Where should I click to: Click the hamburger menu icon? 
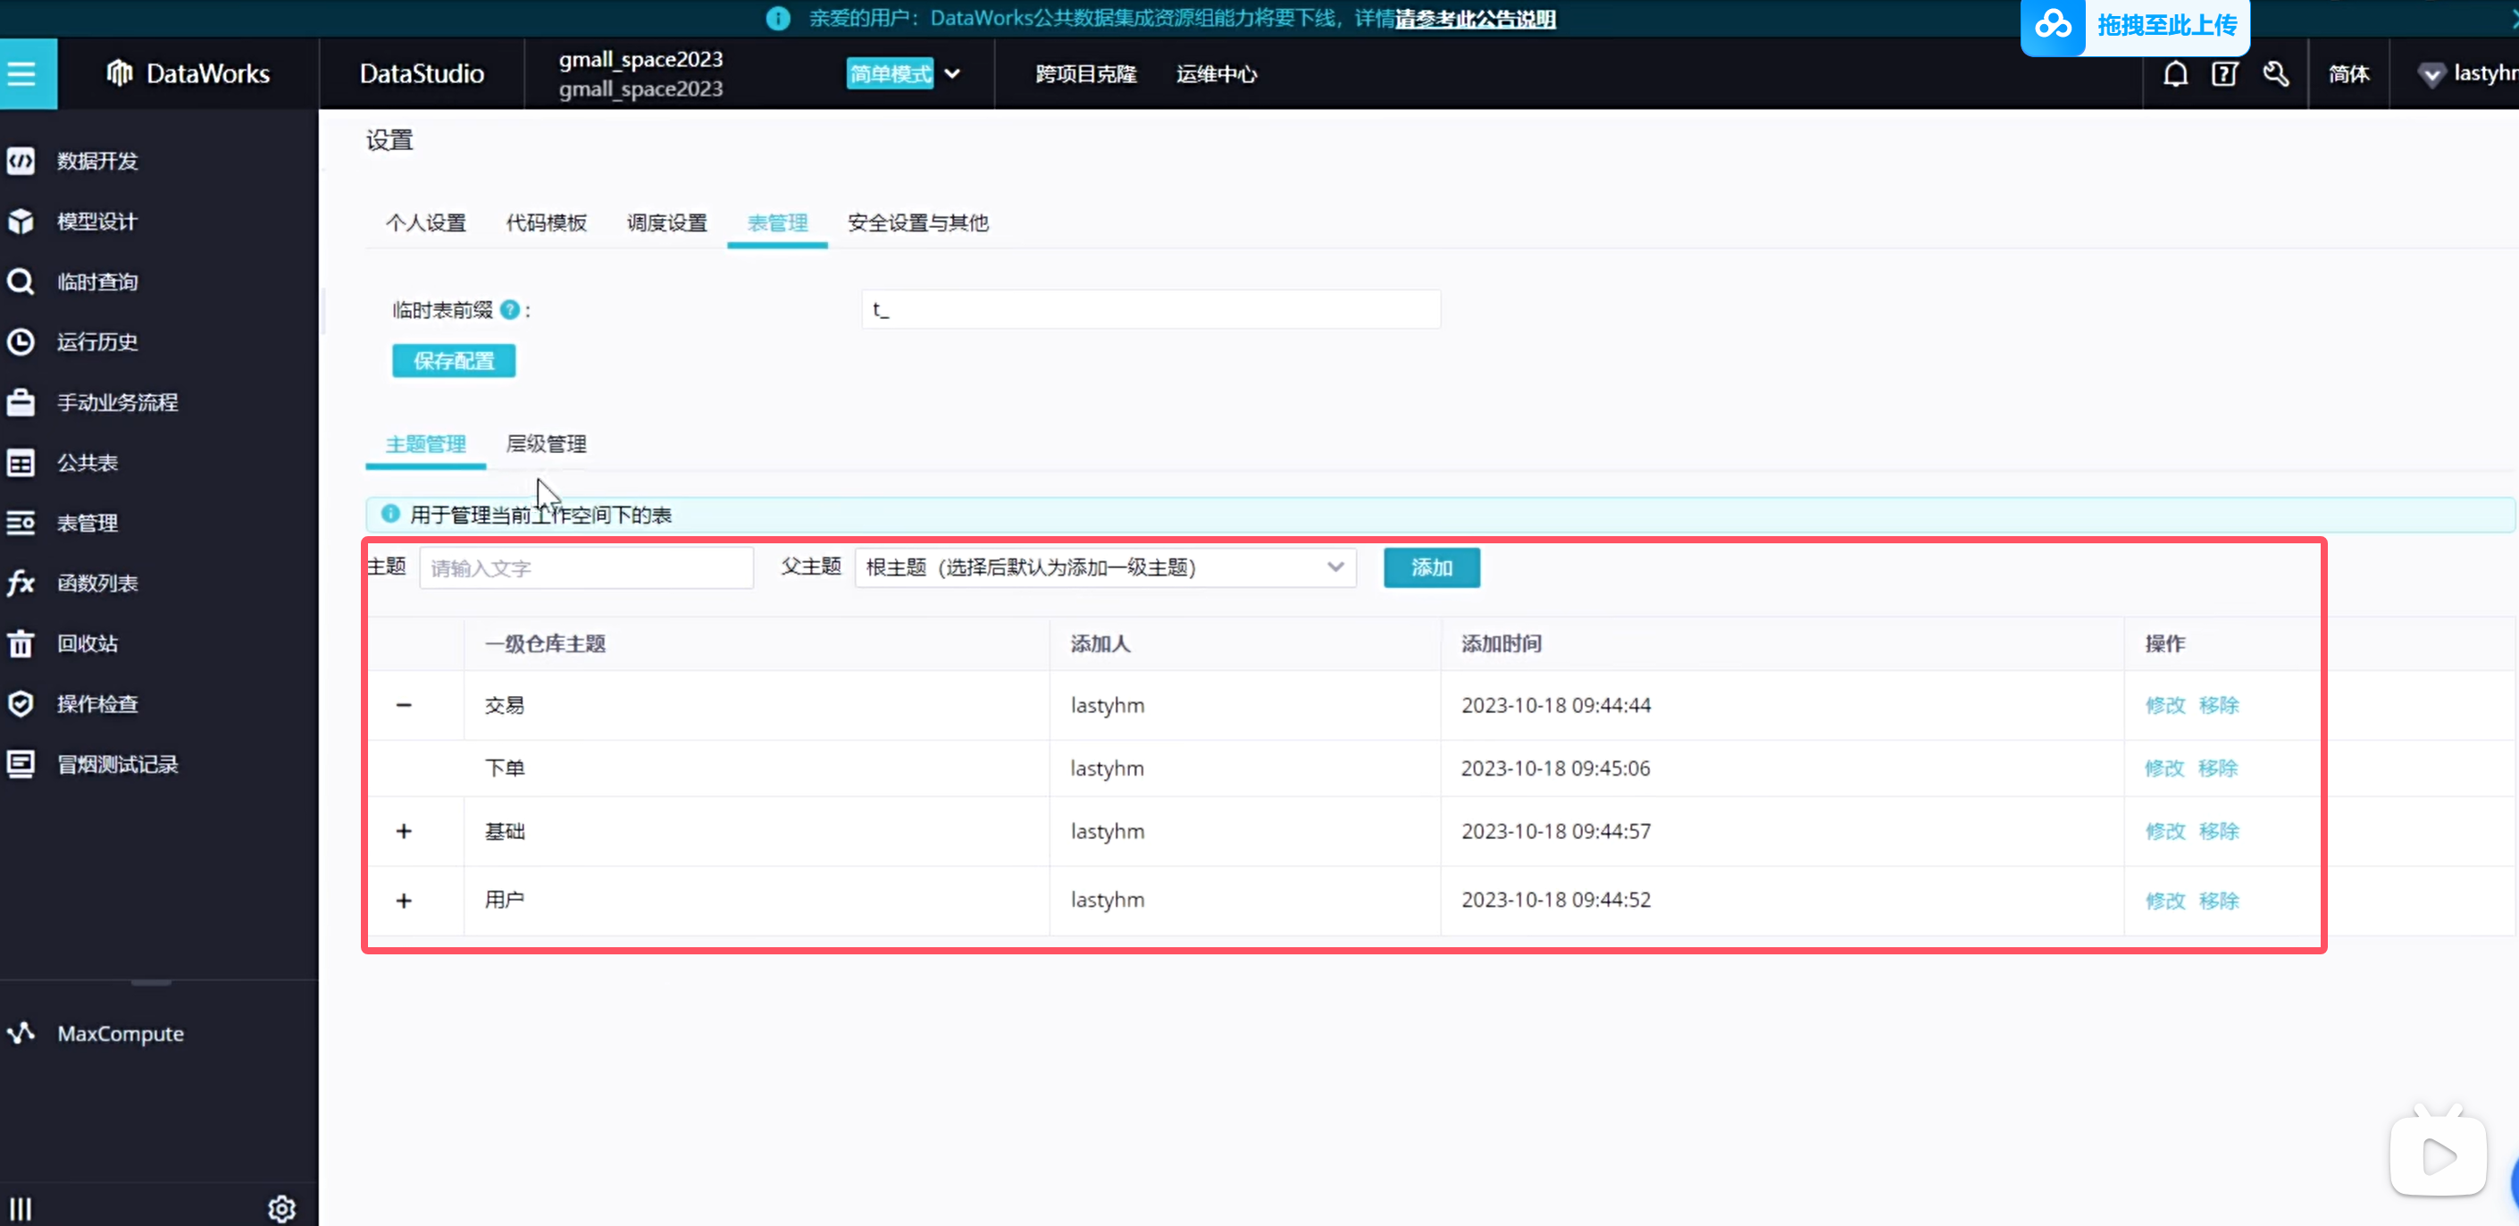tap(21, 73)
